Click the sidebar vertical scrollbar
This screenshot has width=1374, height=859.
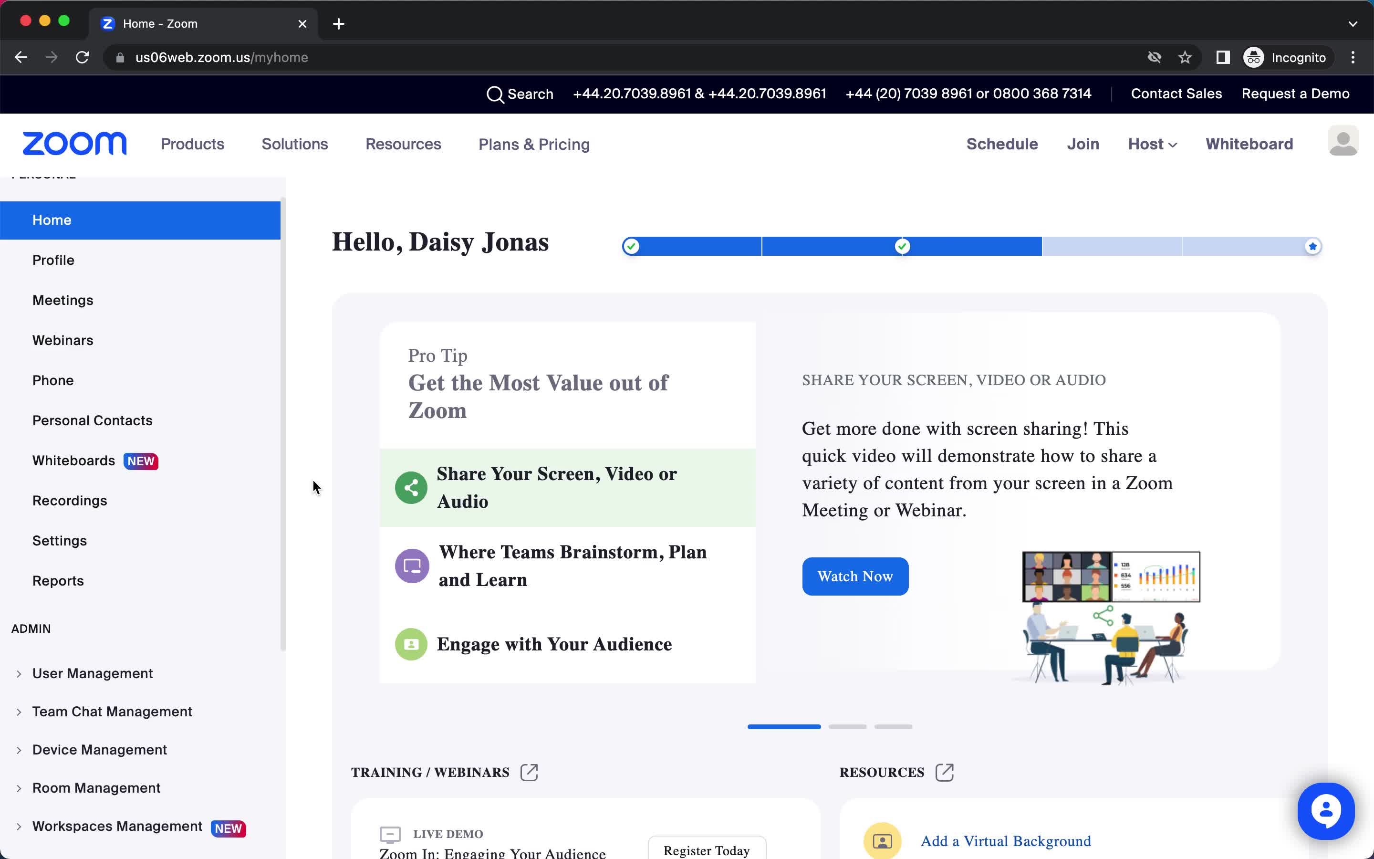tap(283, 423)
